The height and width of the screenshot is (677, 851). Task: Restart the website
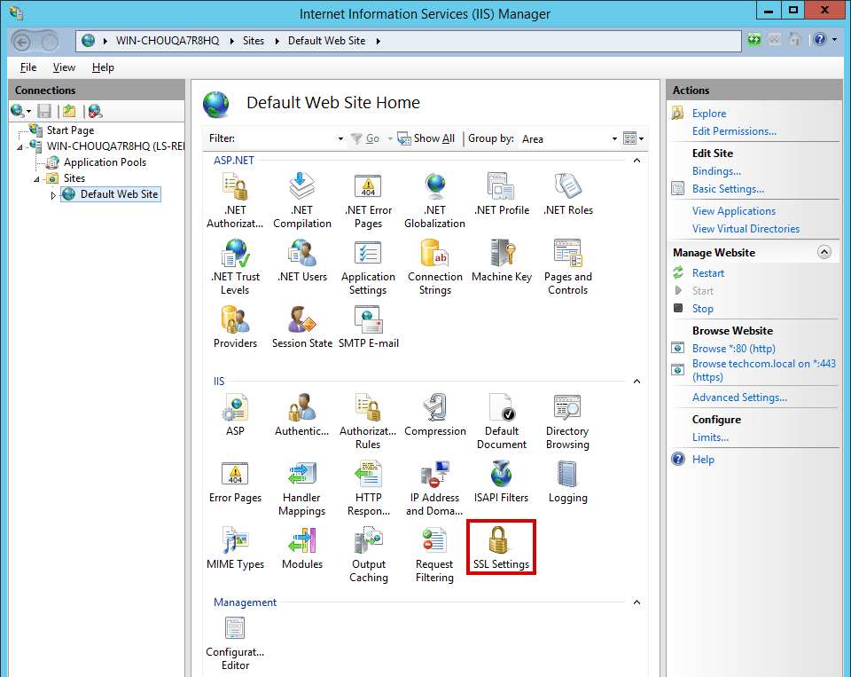click(707, 273)
